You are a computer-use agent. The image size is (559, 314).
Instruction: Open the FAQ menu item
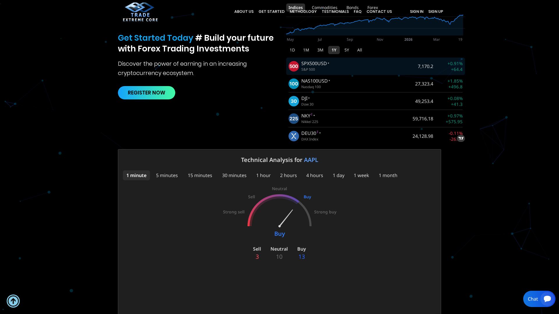[x=358, y=12]
